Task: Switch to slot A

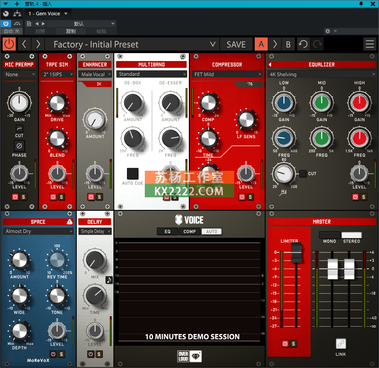Action: pyautogui.click(x=261, y=44)
